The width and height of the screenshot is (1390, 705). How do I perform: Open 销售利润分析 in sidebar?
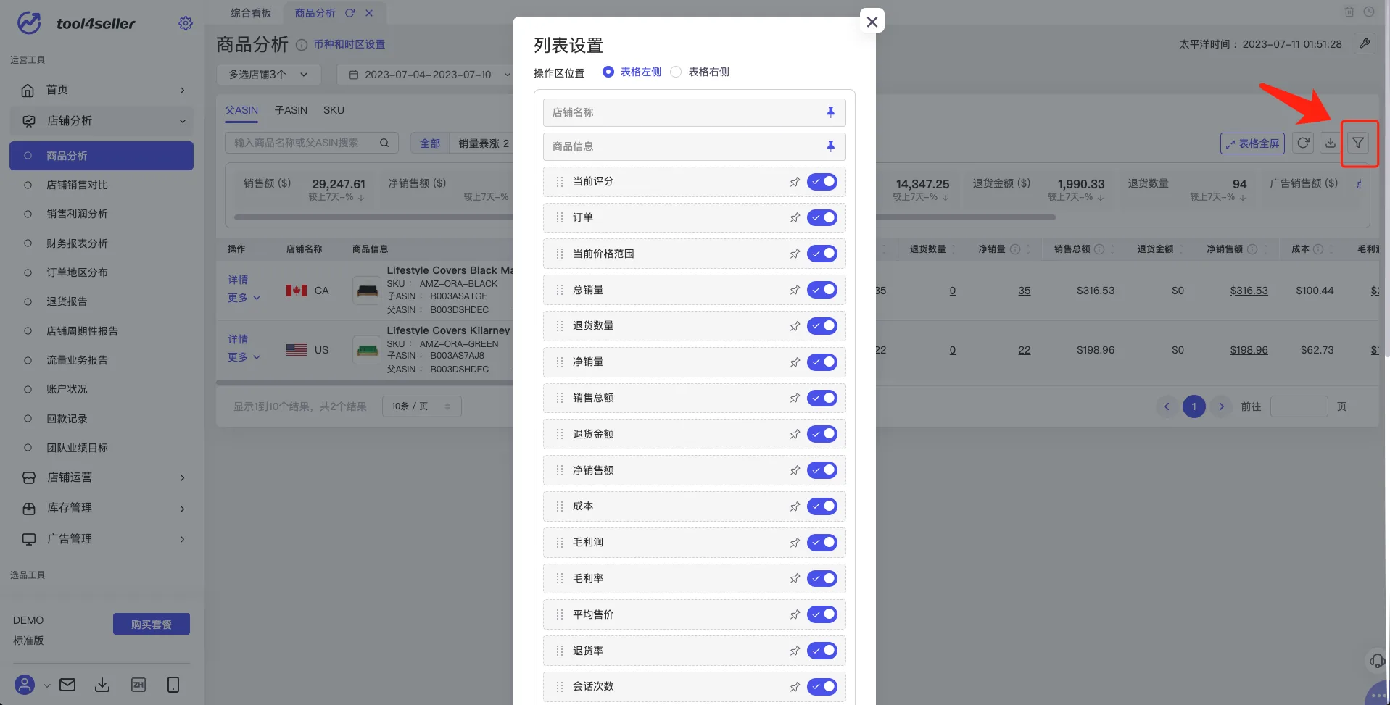click(x=77, y=214)
